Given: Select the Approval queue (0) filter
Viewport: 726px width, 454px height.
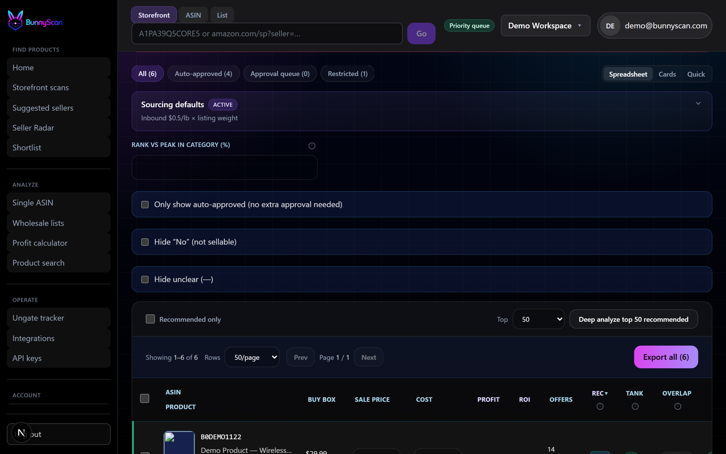Looking at the screenshot, I should [x=280, y=73].
